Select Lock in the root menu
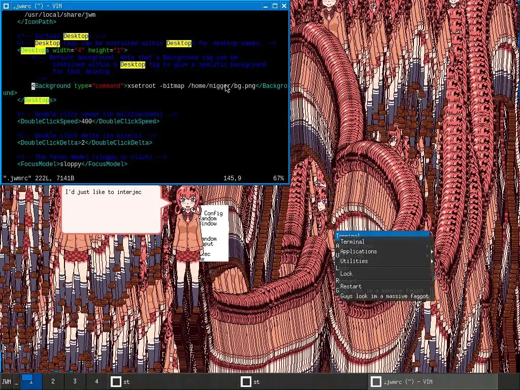Screen dimensions: 520x390 pyautogui.click(x=385, y=274)
